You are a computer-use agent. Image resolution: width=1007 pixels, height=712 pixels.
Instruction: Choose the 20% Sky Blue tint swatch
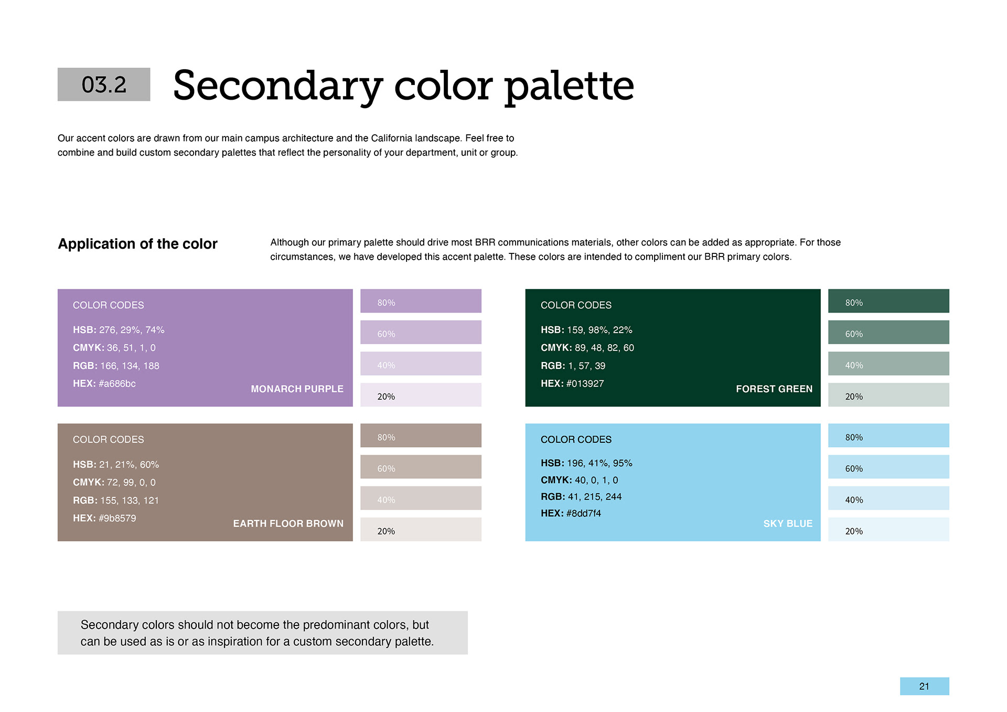click(888, 529)
